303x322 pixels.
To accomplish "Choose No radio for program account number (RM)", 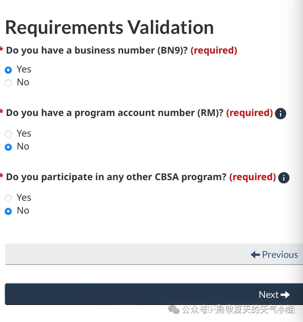I will pos(8,147).
